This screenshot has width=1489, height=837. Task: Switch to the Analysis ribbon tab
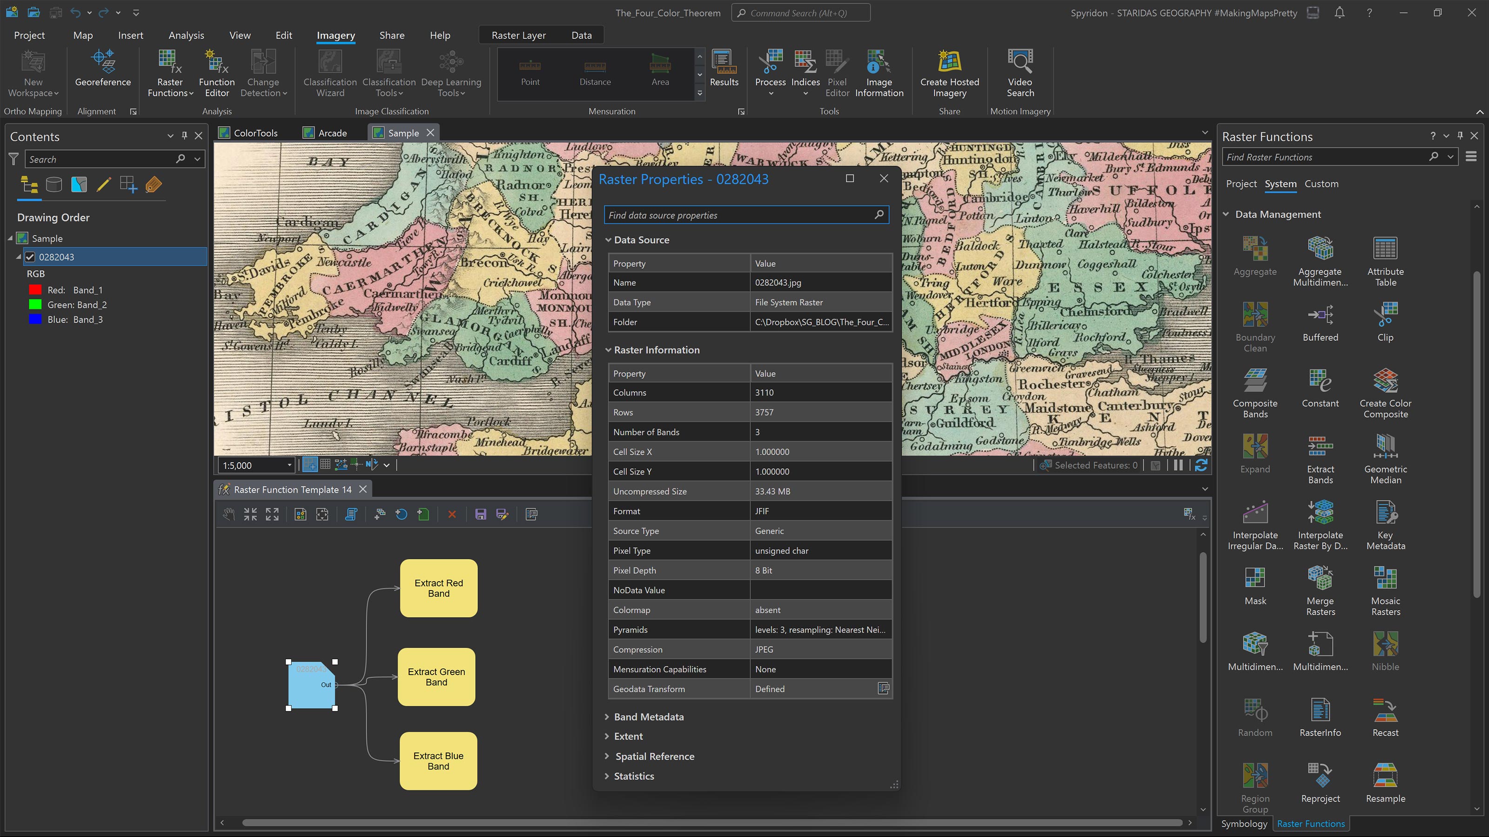tap(186, 35)
